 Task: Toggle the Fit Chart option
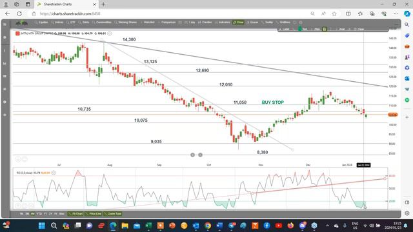click(x=76, y=214)
